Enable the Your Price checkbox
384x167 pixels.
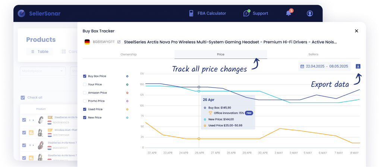85,85
